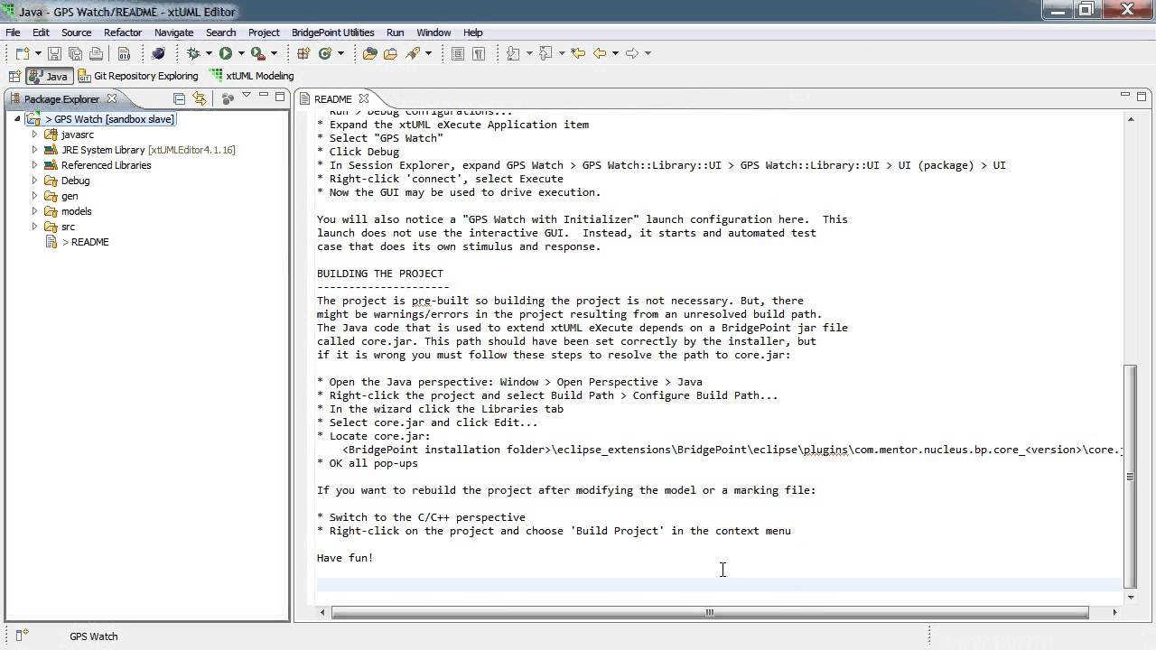Screen dimensions: 1156x650
Task: Switch to the Java perspective
Action: pos(49,76)
